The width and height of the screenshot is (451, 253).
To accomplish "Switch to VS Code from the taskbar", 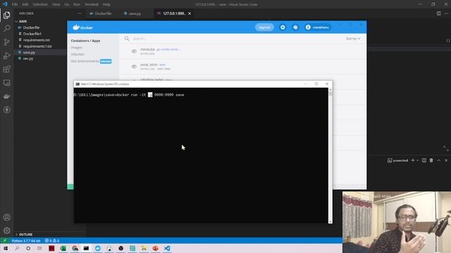I will pyautogui.click(x=167, y=248).
